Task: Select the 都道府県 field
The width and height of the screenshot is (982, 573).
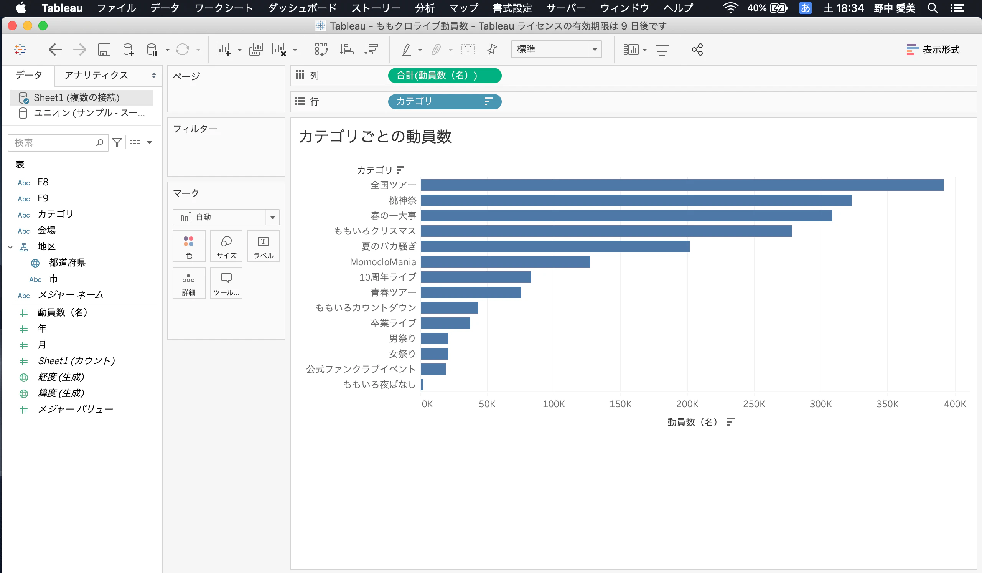Action: coord(67,263)
